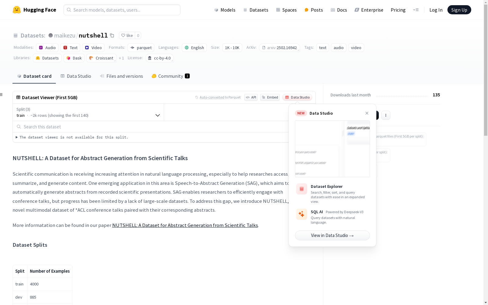Show the +1 additional libraries
The width and height of the screenshot is (488, 305).
click(x=121, y=58)
